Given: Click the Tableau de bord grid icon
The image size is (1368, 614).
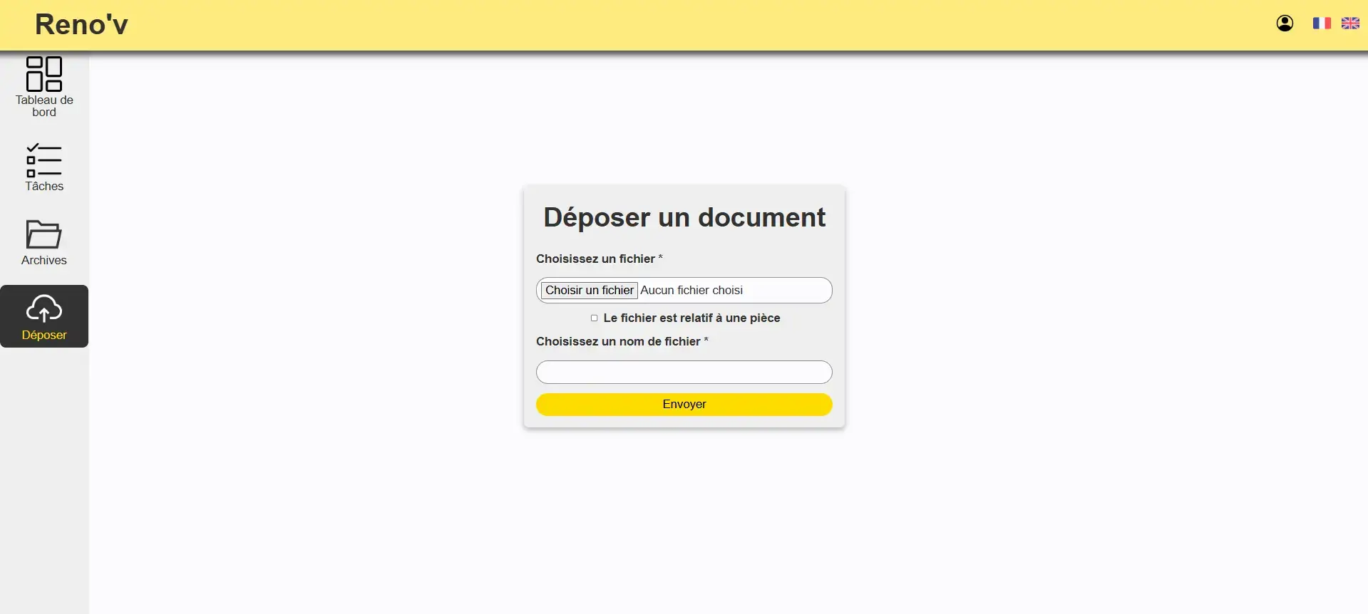Looking at the screenshot, I should tap(44, 74).
